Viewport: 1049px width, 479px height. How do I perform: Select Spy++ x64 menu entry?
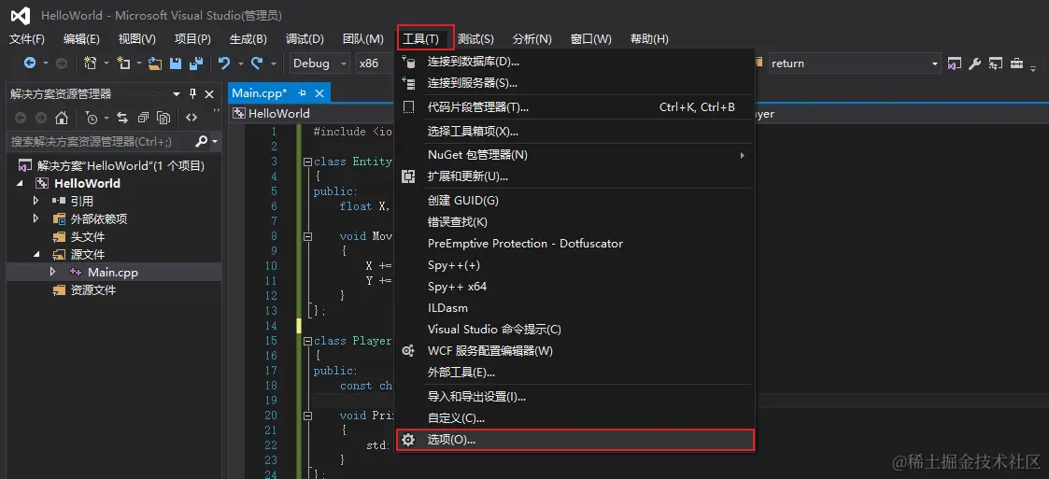click(574, 287)
